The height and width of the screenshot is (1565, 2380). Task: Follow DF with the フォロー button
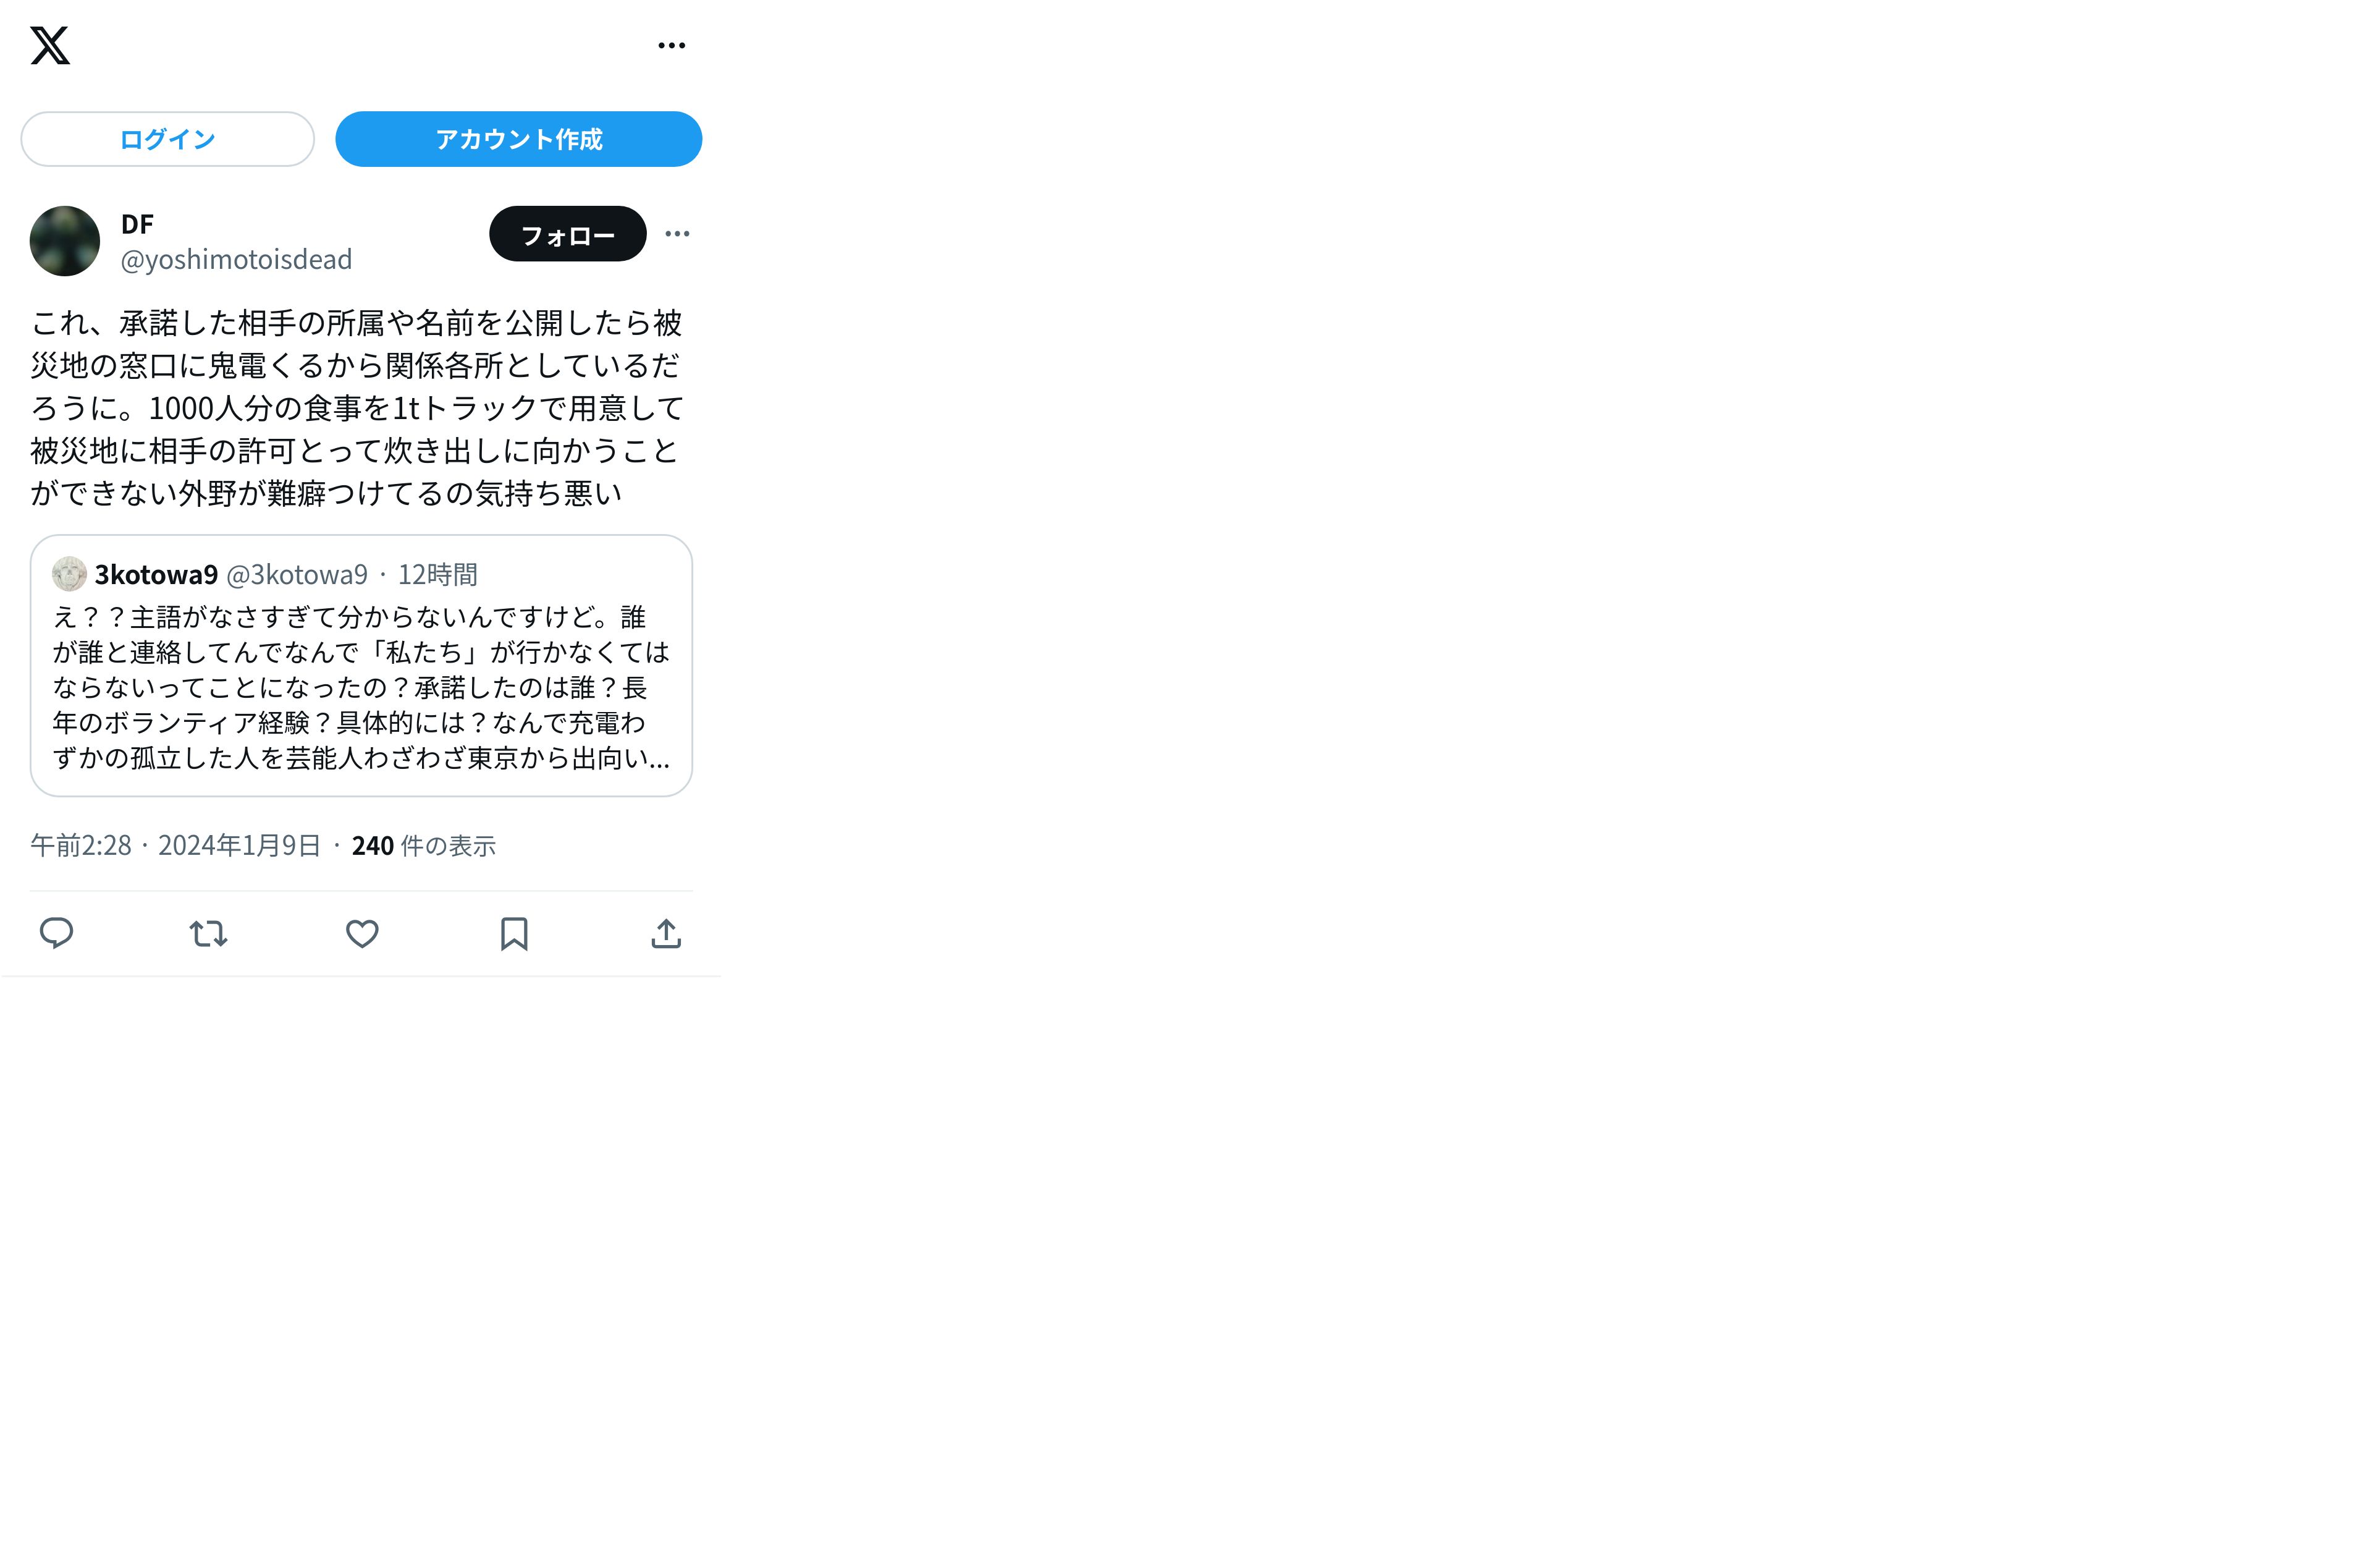pyautogui.click(x=567, y=234)
